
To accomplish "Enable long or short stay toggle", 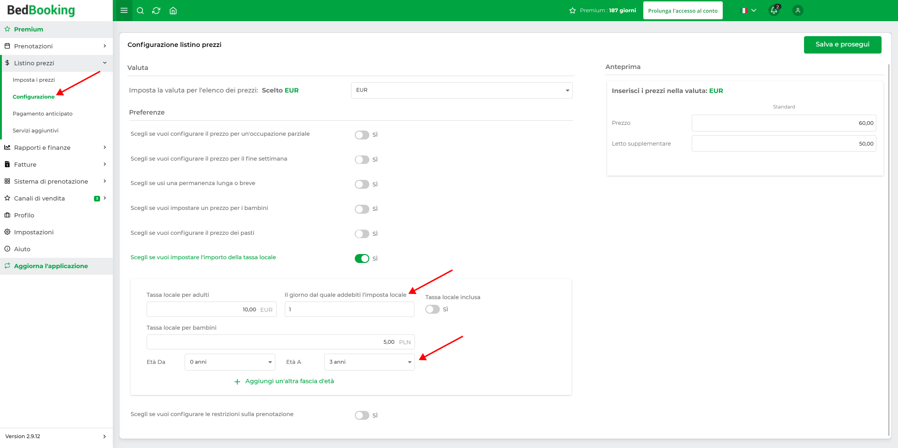I will pyautogui.click(x=362, y=184).
